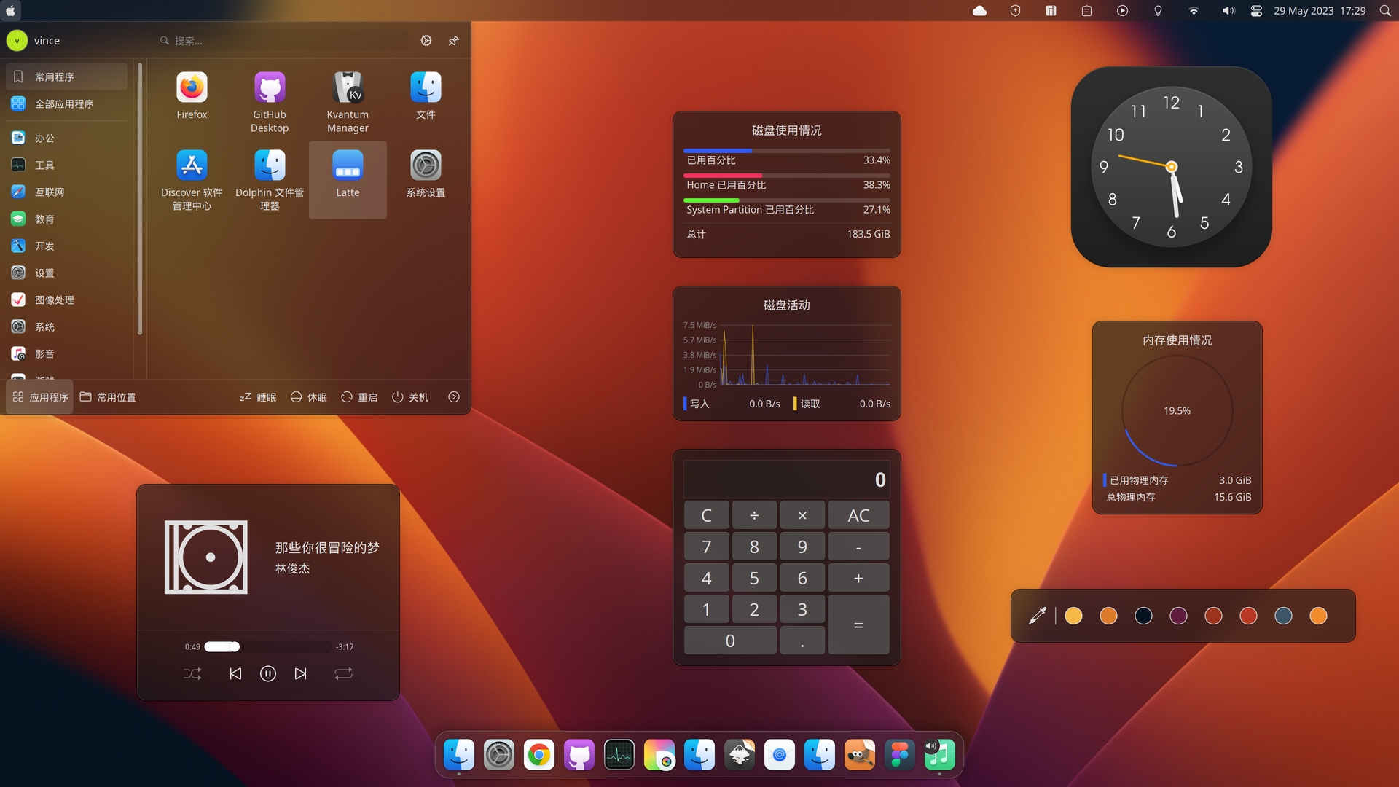
Task: Launch GIMP from the dock
Action: [860, 755]
